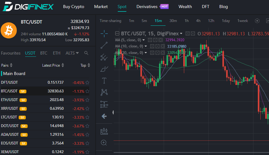
Task: Set chart interval to 1h
Action: pyautogui.click(x=187, y=21)
